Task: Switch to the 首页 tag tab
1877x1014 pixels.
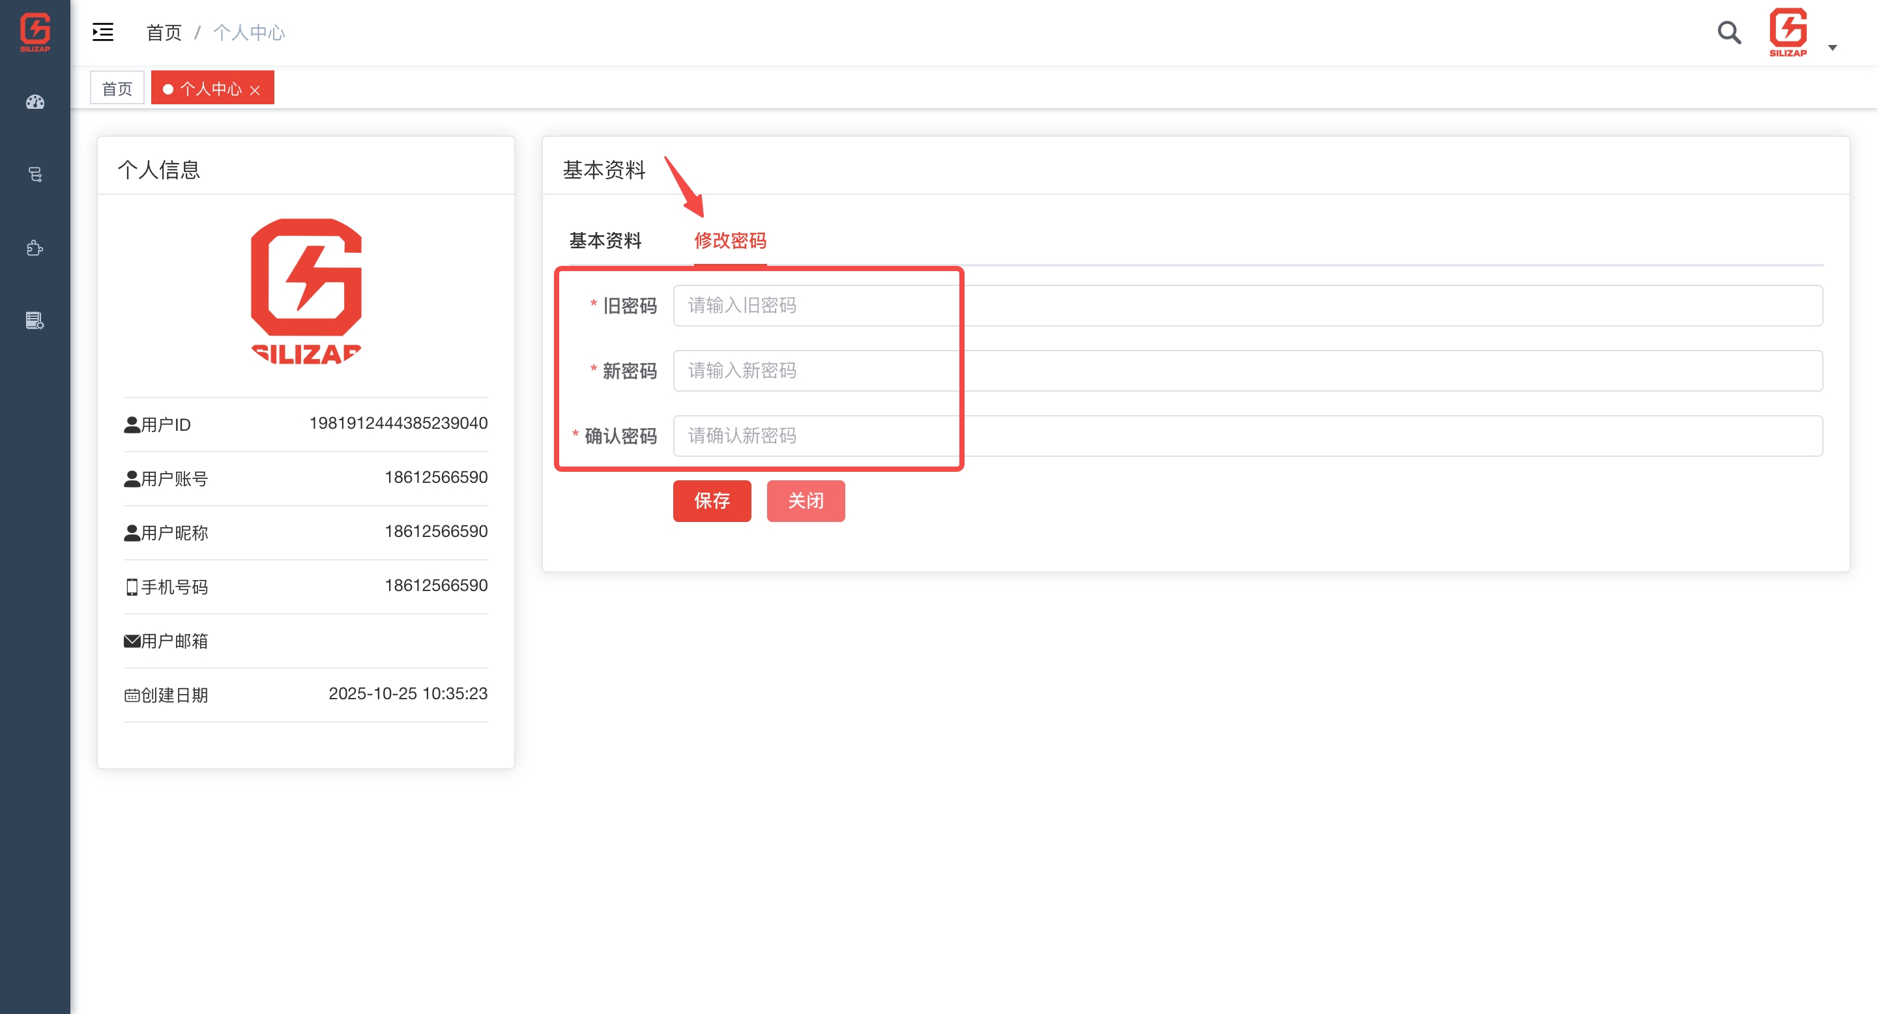Action: [x=117, y=88]
